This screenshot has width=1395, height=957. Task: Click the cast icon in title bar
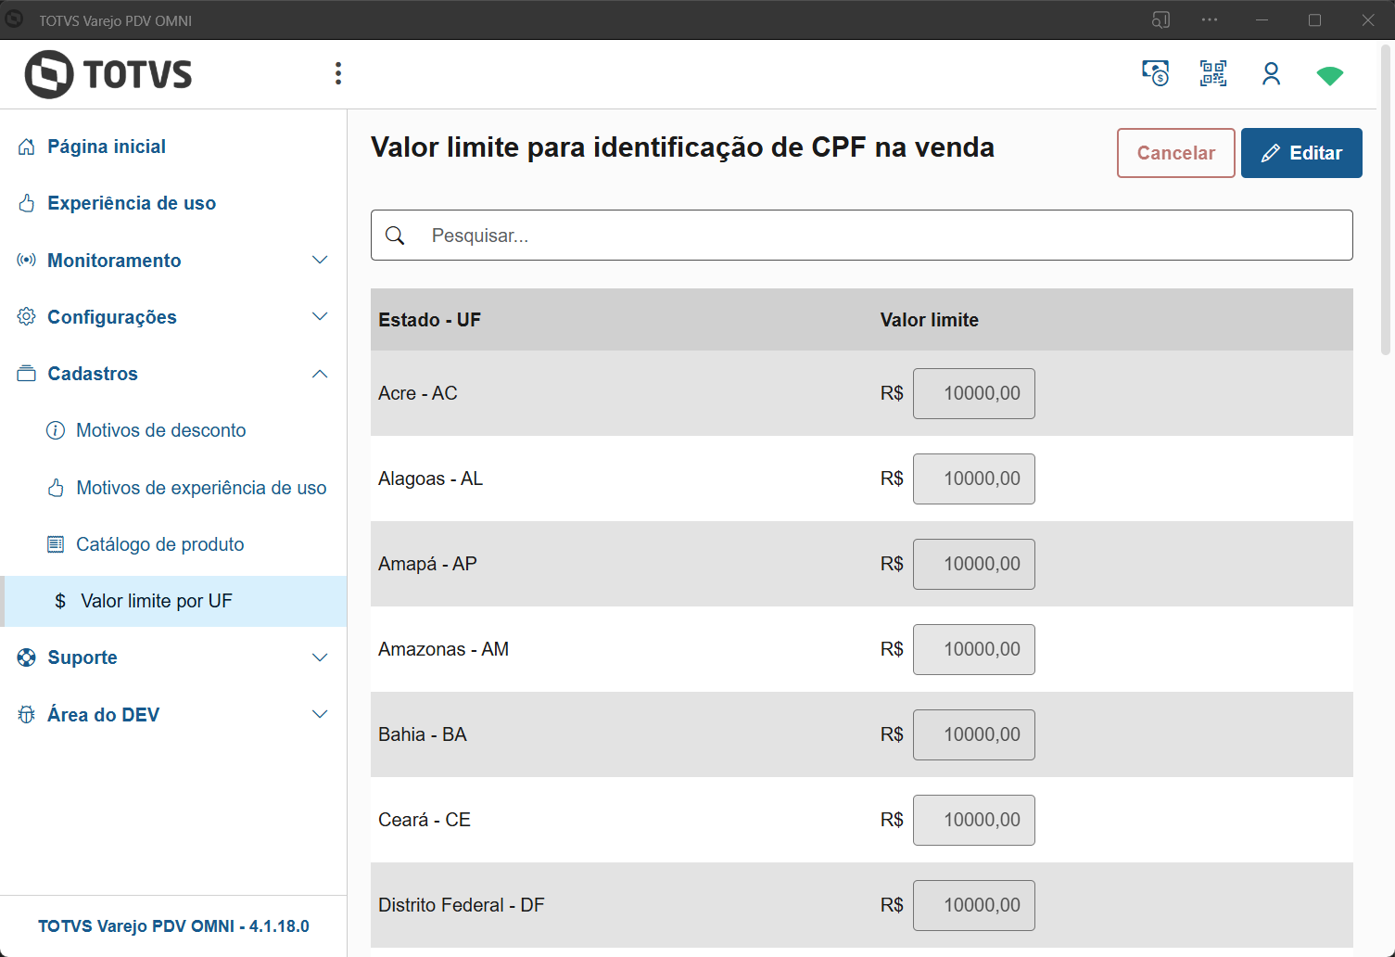click(1160, 19)
